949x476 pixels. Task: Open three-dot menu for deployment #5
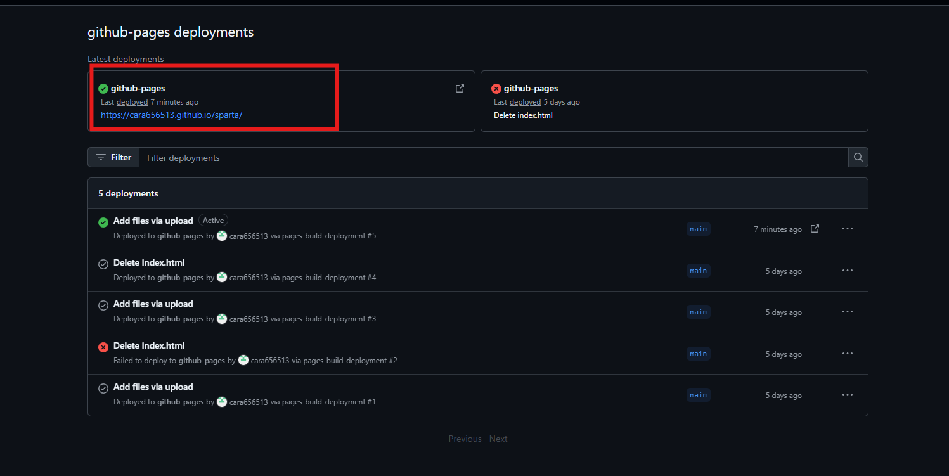click(x=847, y=229)
